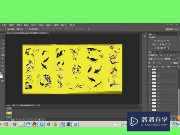Open the Layer (图层) menu
The height and width of the screenshot is (135, 180).
coord(26,25)
